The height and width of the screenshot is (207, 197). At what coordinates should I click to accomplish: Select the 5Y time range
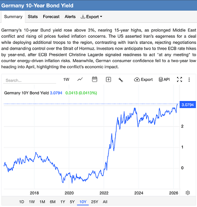click(72, 202)
